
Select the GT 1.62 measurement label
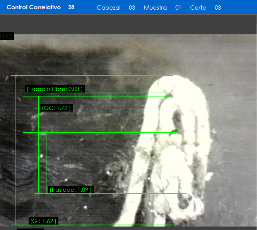[44, 221]
